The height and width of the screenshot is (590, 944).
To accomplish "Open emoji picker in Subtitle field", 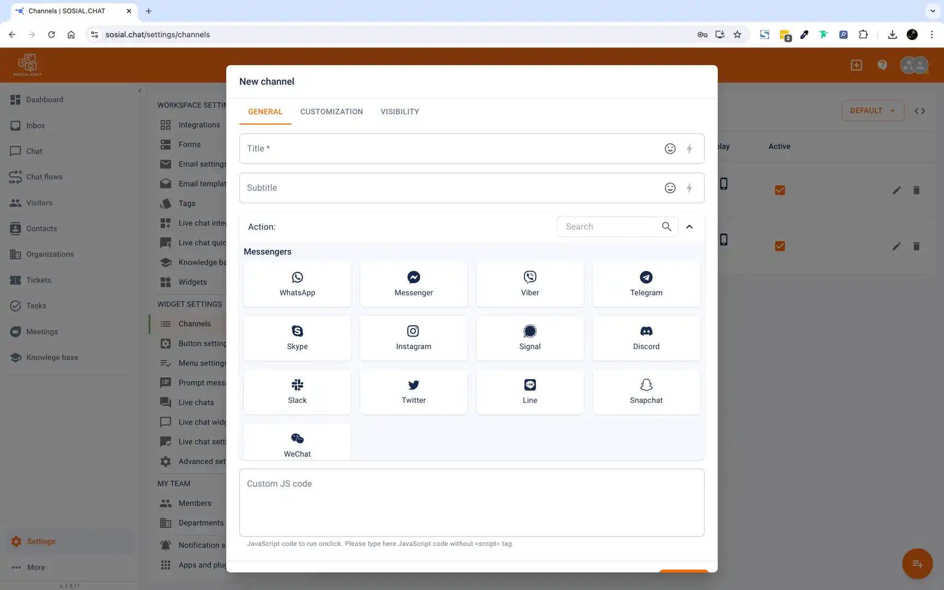I will (670, 188).
